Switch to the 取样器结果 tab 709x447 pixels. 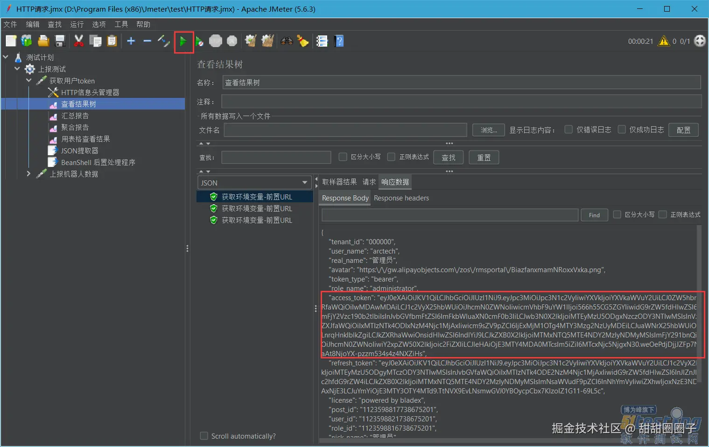339,182
